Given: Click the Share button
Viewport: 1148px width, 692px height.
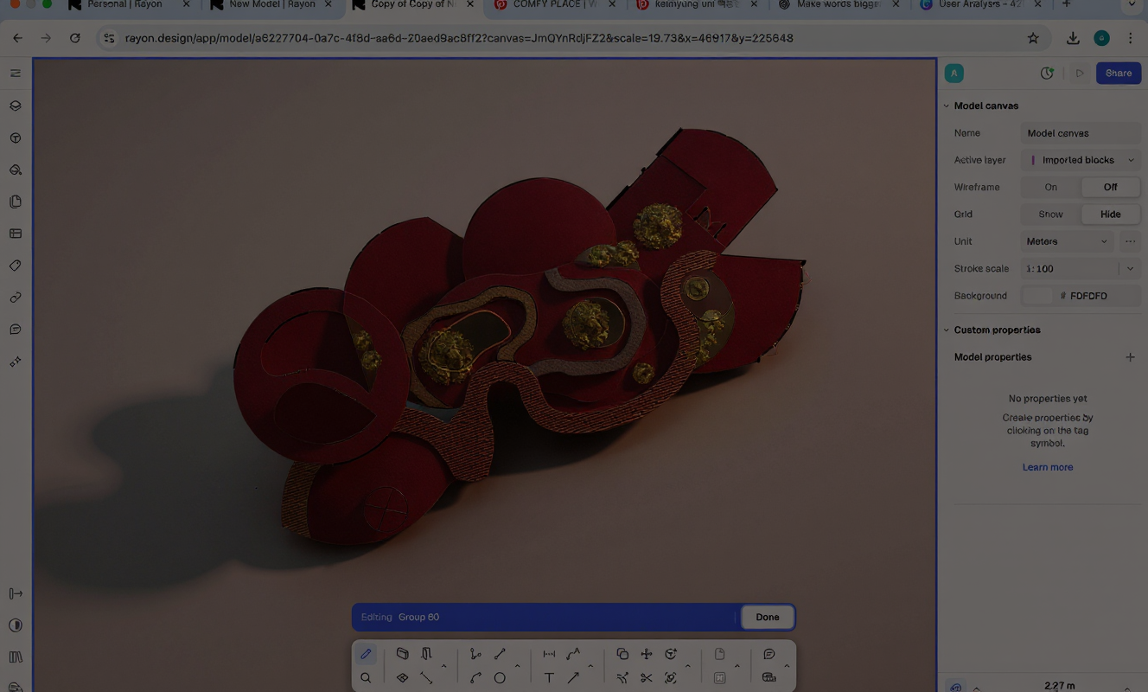Looking at the screenshot, I should 1118,74.
